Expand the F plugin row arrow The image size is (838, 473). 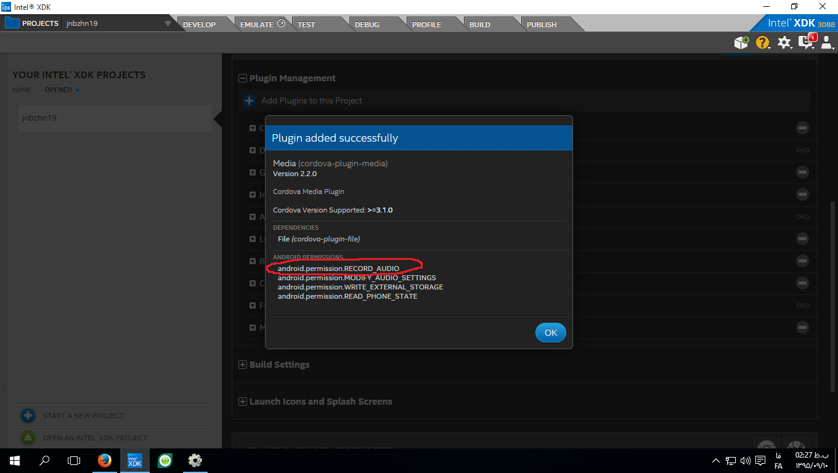coord(253,305)
